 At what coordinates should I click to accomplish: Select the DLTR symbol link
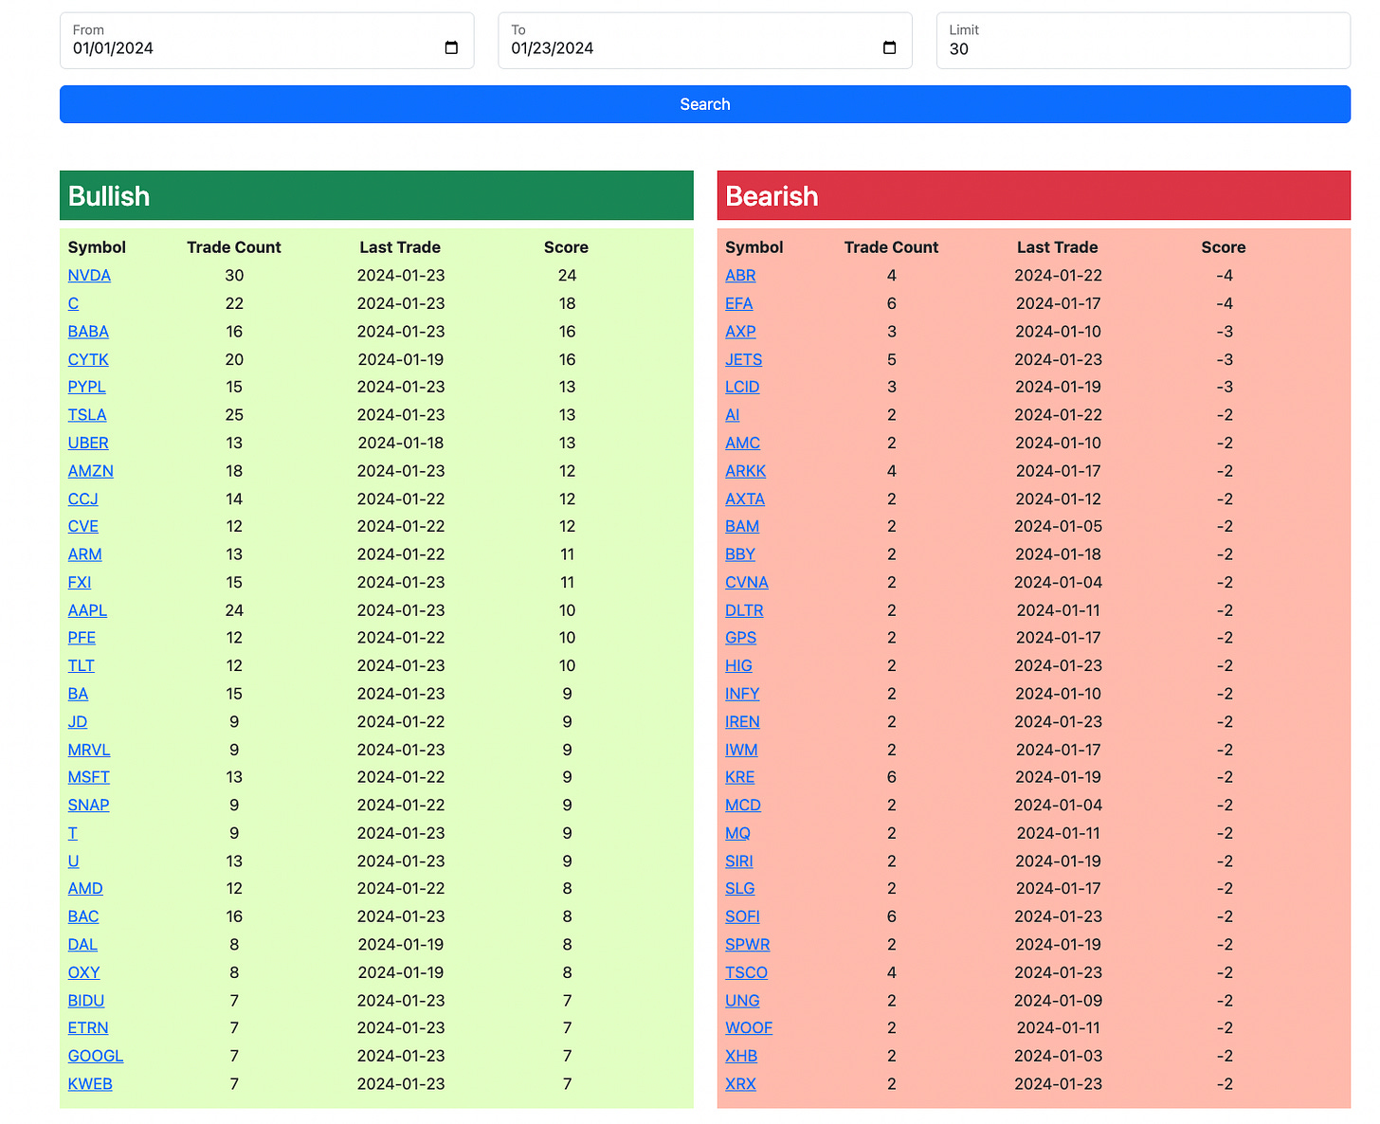point(744,610)
